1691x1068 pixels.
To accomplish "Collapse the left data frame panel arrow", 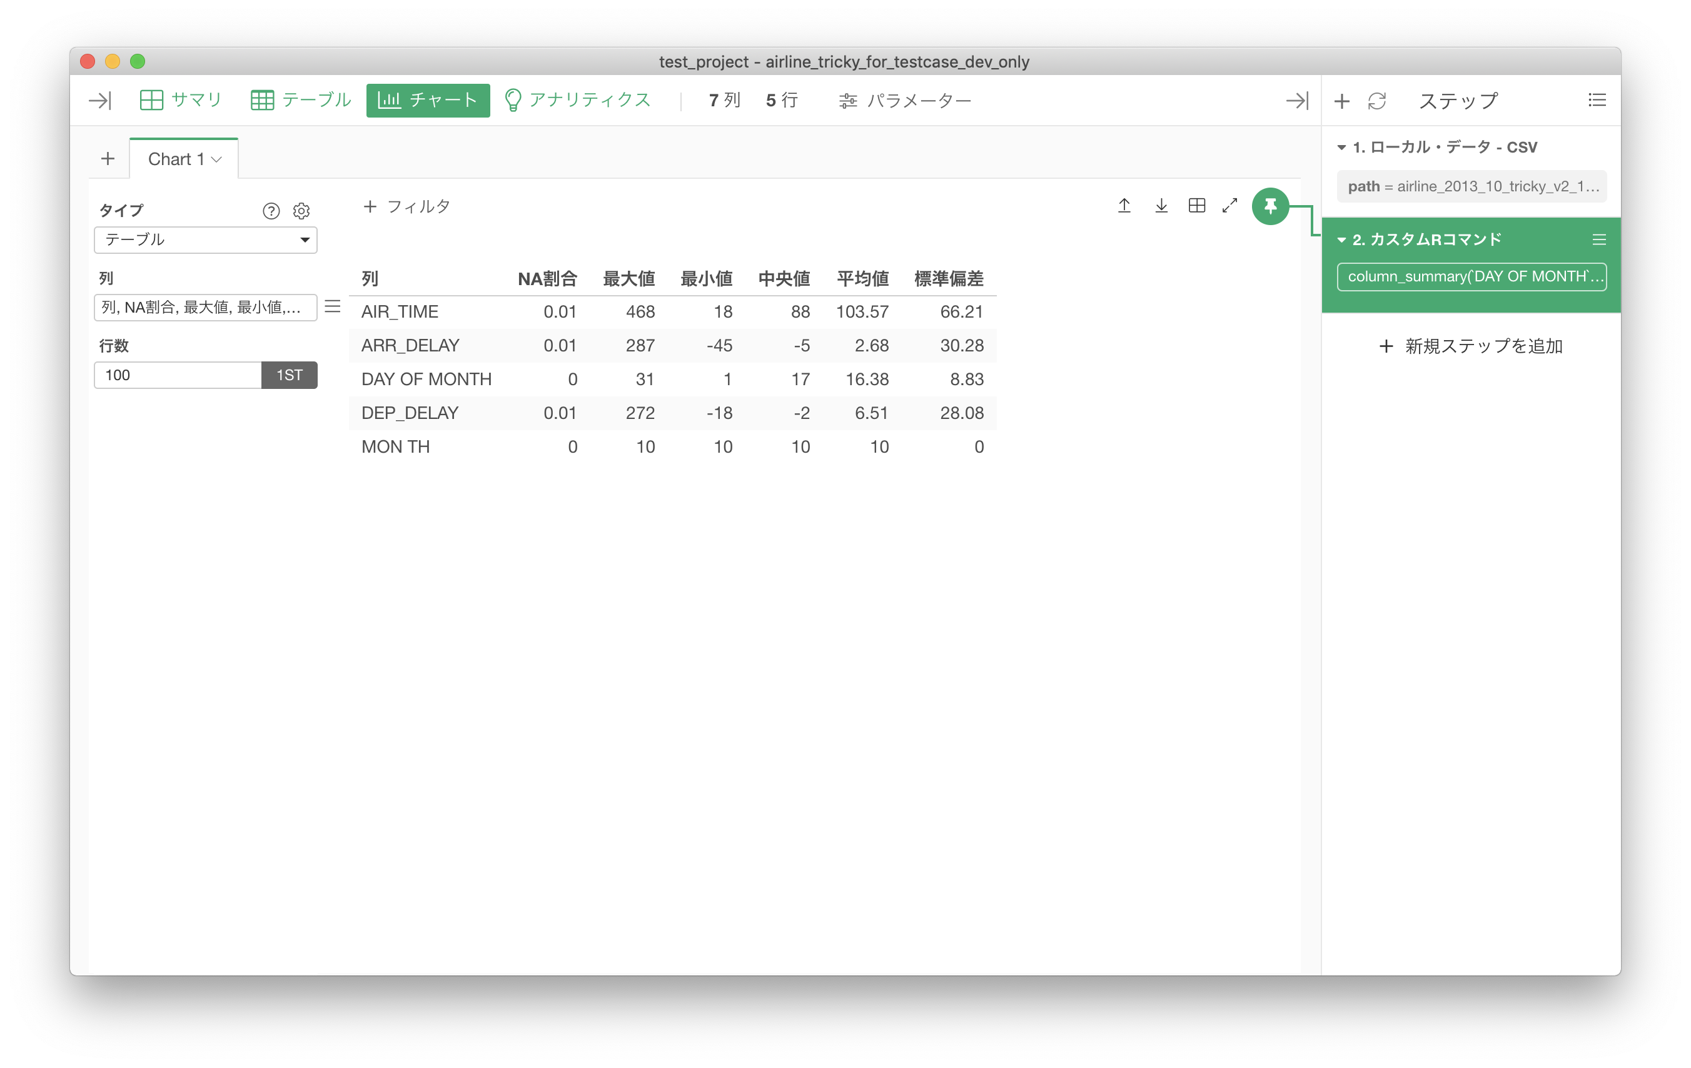I will coord(99,101).
